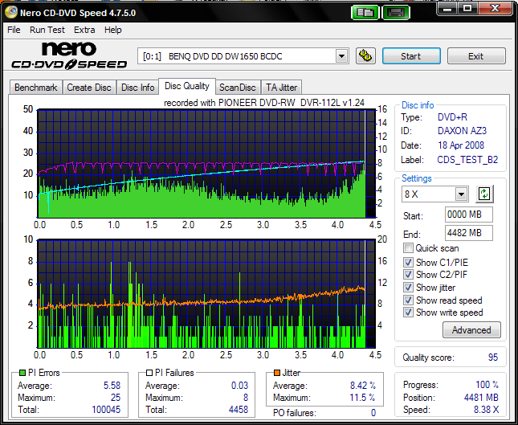Click the green save screenshot floppy icon

(396, 13)
